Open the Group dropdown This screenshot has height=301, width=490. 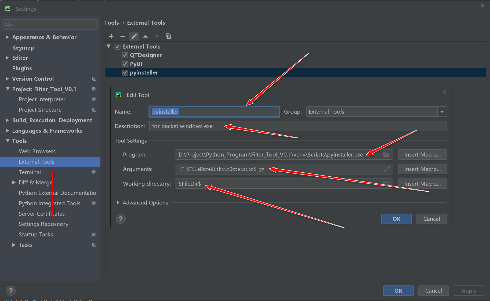click(442, 112)
